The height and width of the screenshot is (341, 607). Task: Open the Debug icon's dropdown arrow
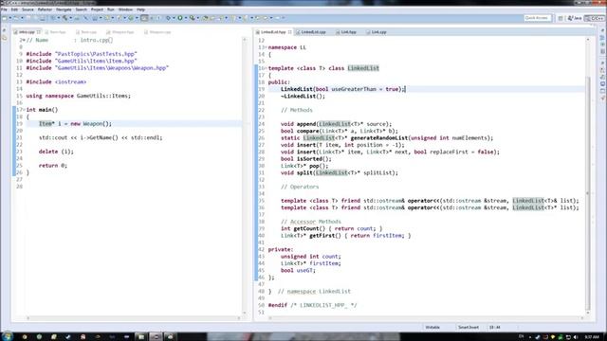click(174, 18)
